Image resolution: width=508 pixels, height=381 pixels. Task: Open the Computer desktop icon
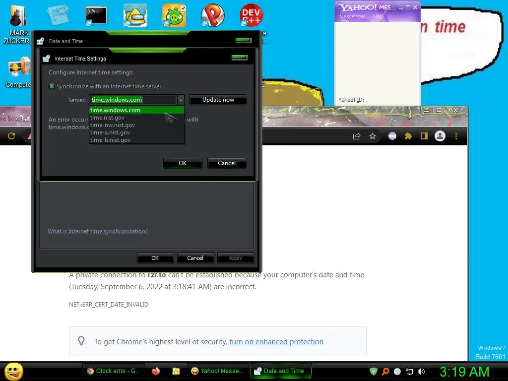[x=18, y=72]
